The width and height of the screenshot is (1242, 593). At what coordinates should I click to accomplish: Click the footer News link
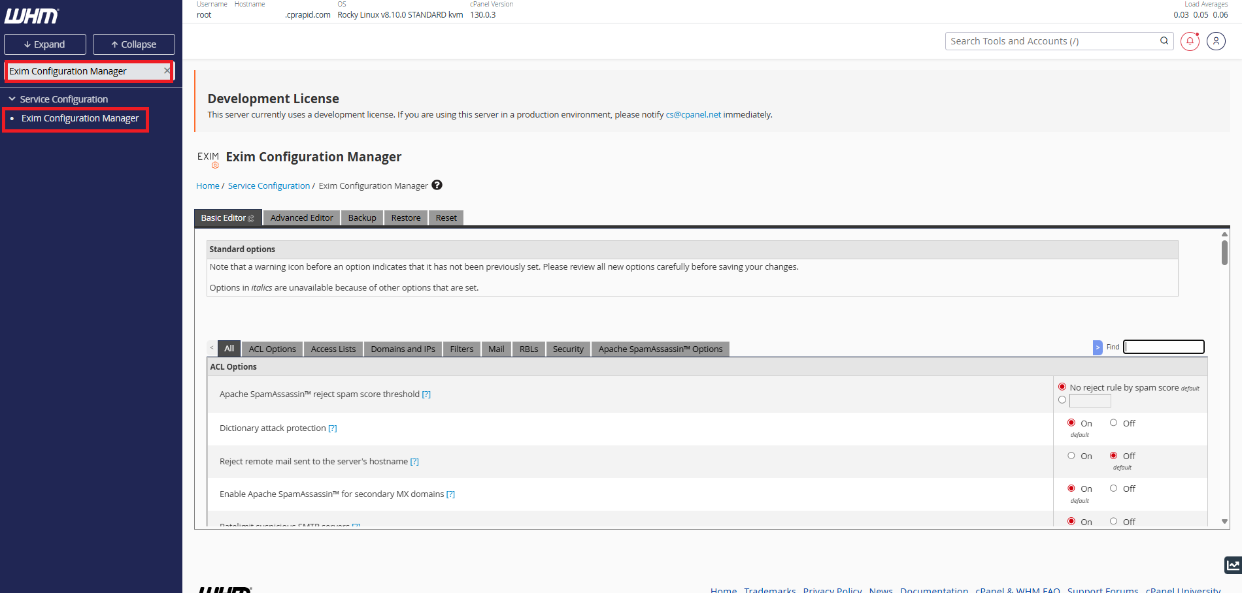click(x=881, y=590)
